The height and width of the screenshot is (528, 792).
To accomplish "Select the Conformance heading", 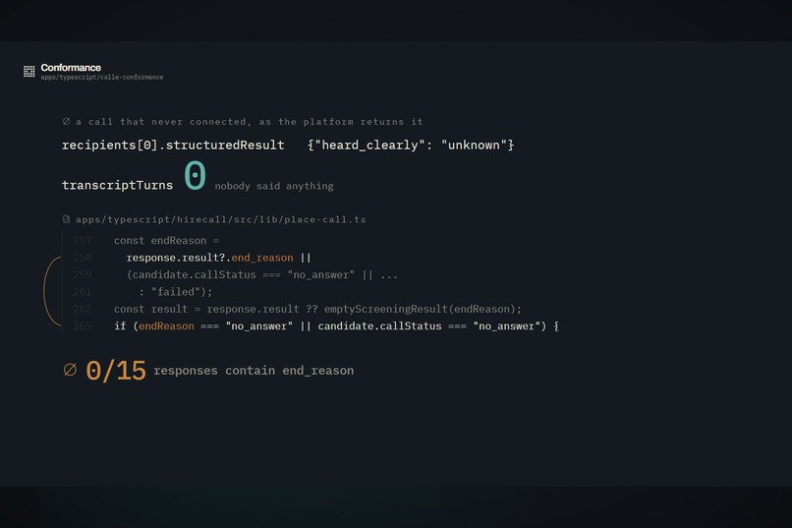I will (71, 67).
